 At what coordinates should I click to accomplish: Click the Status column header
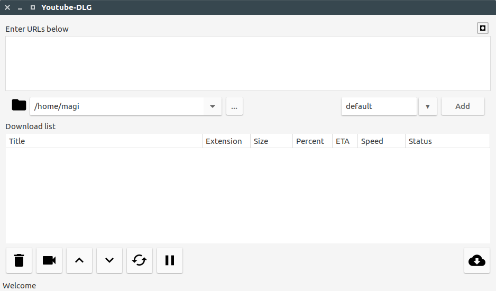pos(447,141)
